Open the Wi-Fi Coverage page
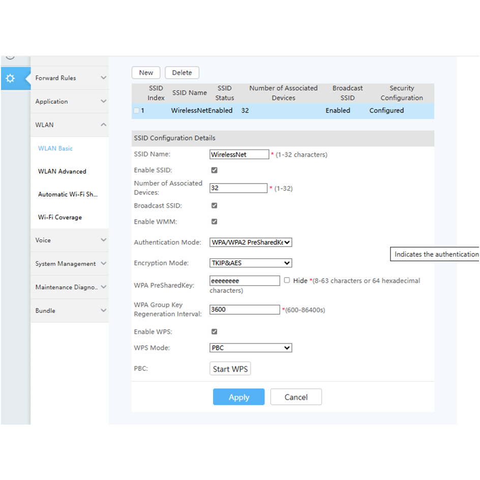 (59, 217)
